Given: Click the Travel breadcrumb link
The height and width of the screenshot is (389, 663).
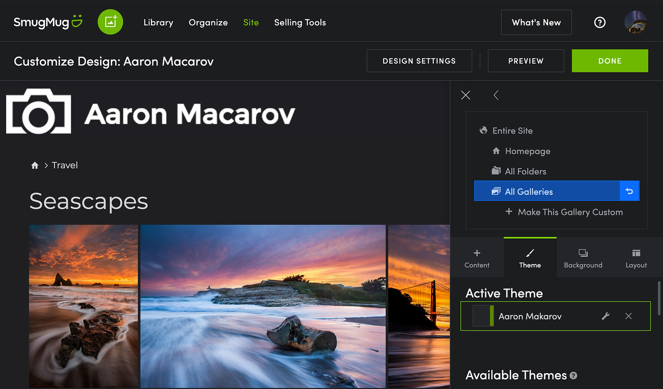Looking at the screenshot, I should [x=65, y=165].
